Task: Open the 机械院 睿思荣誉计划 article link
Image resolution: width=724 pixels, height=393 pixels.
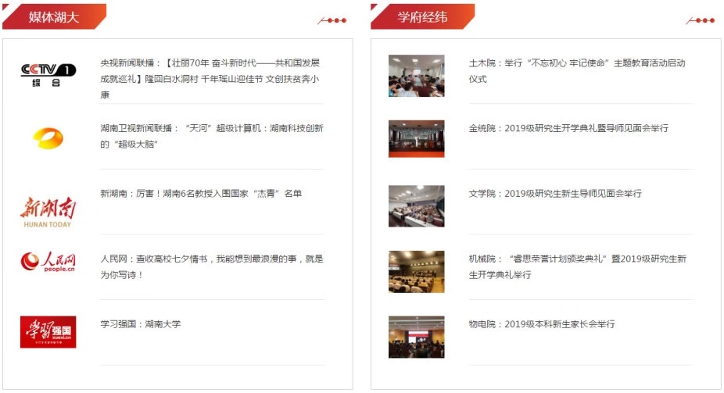Action: [577, 266]
